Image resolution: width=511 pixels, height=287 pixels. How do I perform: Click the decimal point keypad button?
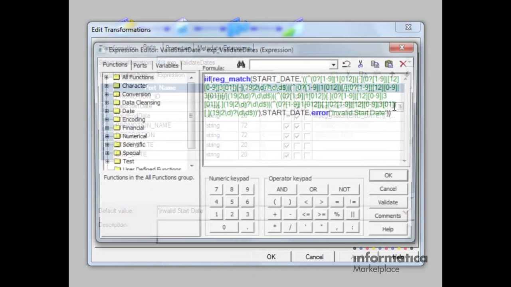tap(247, 227)
